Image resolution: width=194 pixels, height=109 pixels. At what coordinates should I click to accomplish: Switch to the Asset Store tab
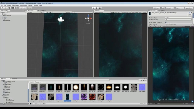[42, 11]
